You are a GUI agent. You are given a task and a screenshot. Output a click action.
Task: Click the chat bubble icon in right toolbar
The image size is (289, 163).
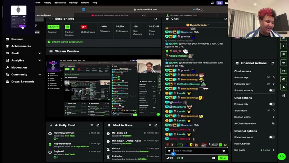[x=284, y=62]
